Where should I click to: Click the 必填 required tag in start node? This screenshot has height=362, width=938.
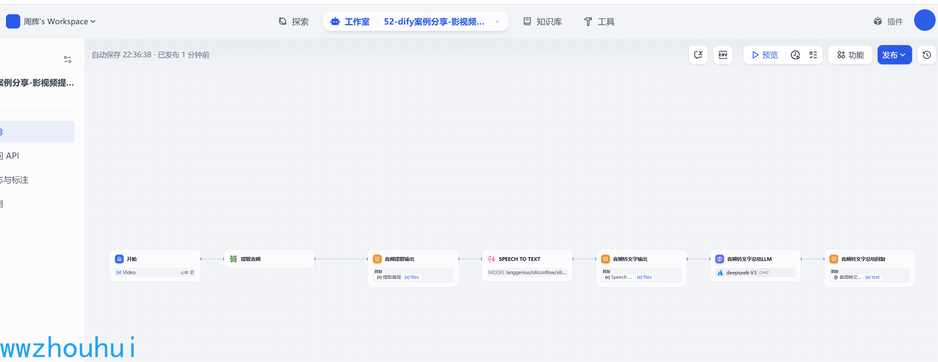[x=184, y=272]
